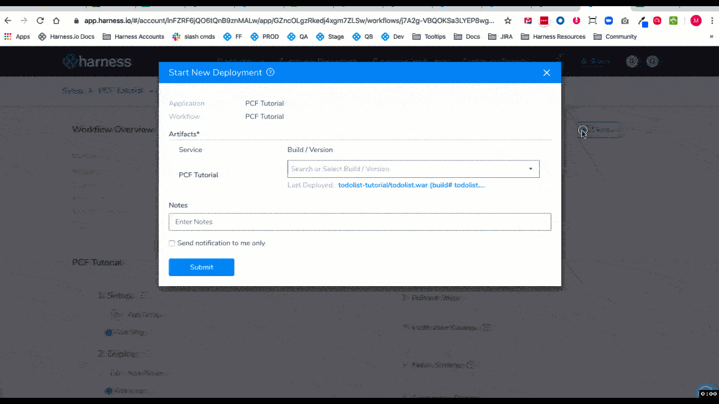The image size is (719, 404).
Task: Open the fullscreen capture extension icon
Action: click(x=592, y=21)
